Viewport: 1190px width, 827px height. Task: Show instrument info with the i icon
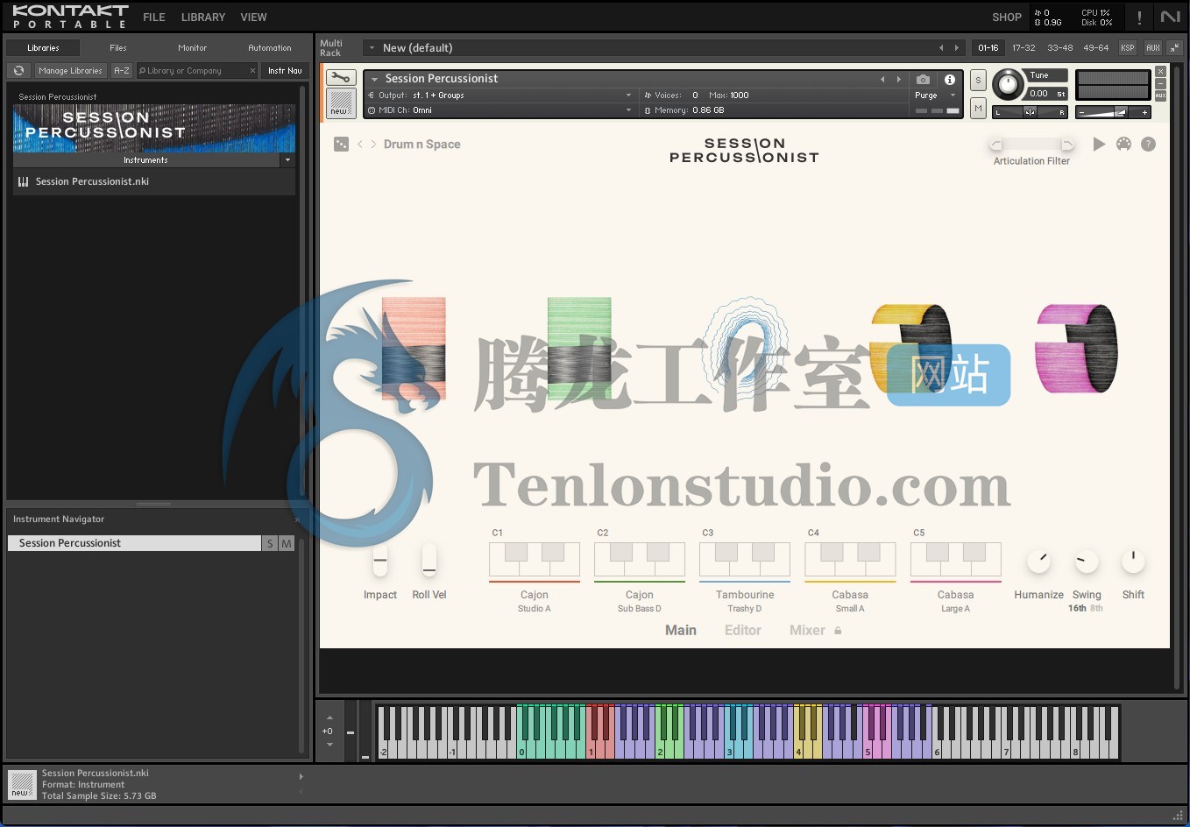tap(949, 79)
